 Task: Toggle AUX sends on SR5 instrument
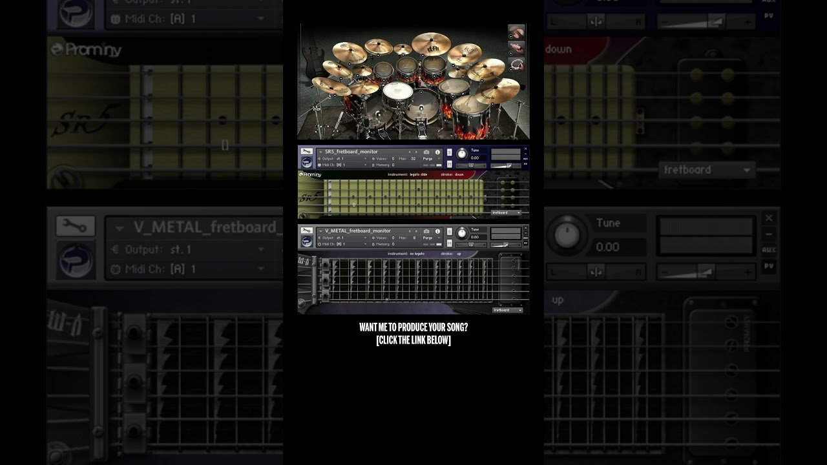point(526,158)
